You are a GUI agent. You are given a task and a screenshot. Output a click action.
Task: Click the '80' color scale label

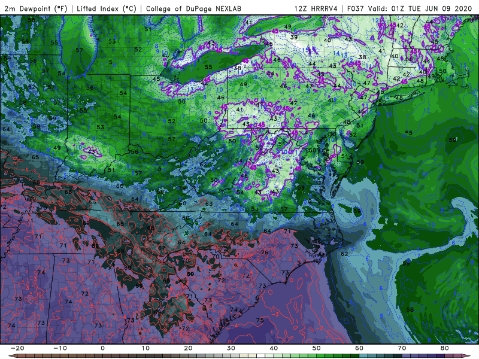pos(445,348)
